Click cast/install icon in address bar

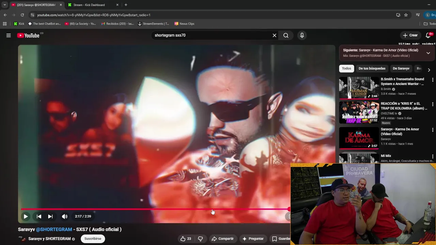point(398,15)
